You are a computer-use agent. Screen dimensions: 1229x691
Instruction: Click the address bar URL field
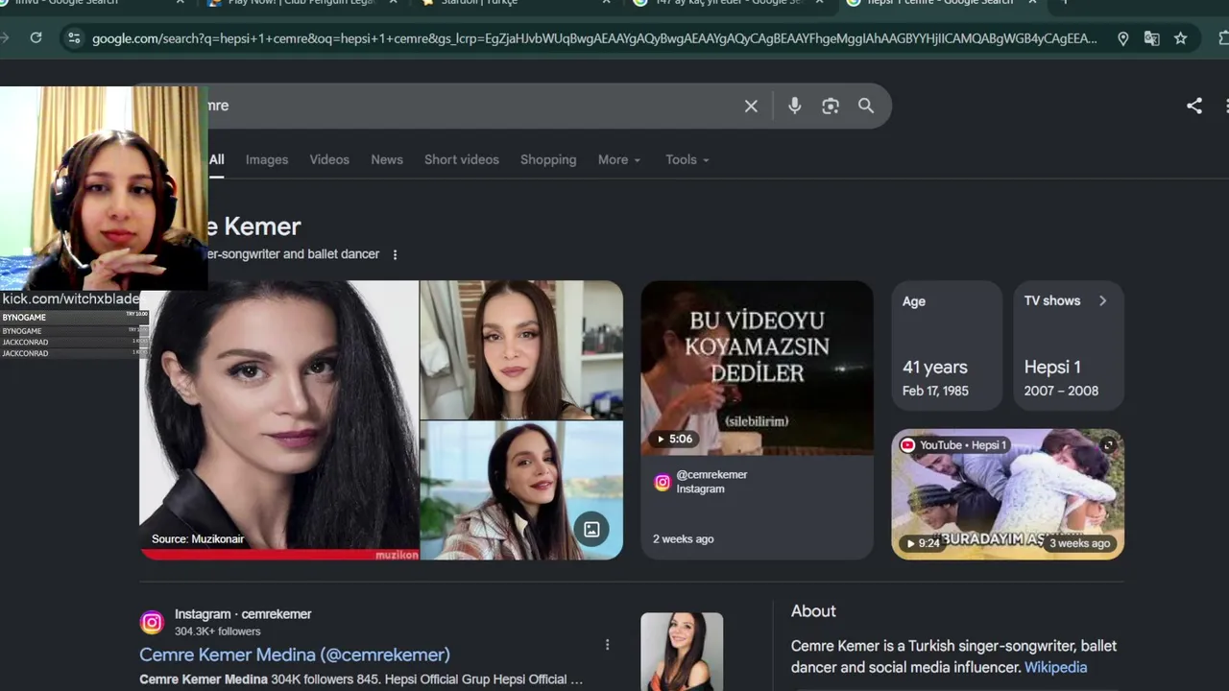point(594,38)
